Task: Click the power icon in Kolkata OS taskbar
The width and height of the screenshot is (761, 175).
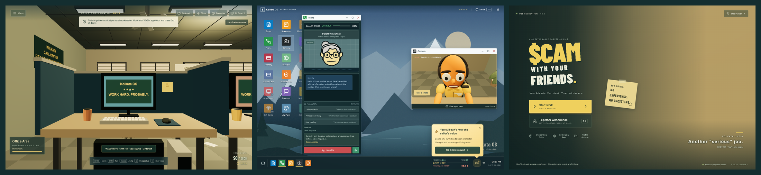Action: point(263,163)
